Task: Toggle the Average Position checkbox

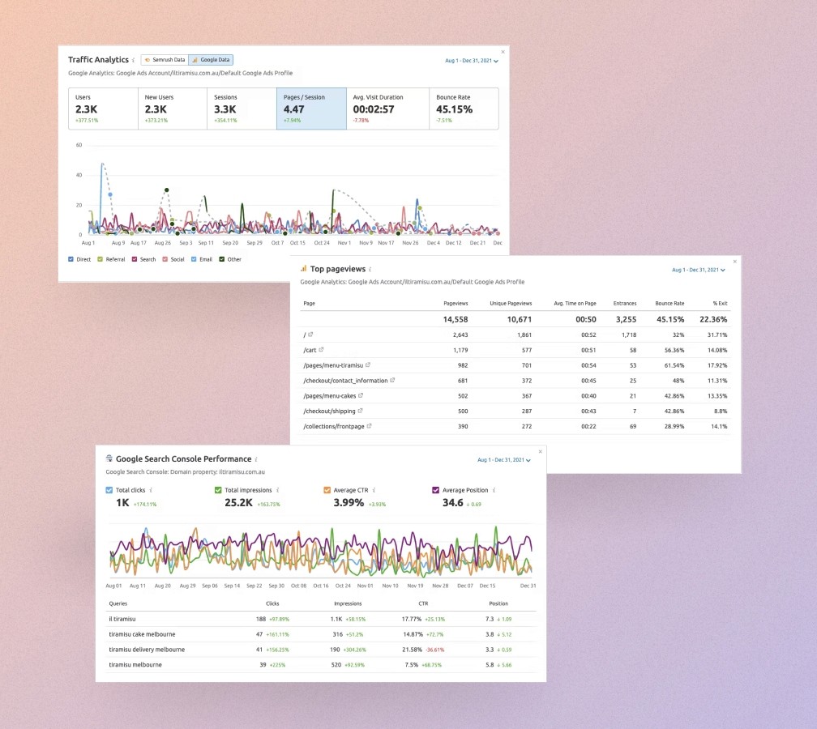Action: click(x=435, y=490)
